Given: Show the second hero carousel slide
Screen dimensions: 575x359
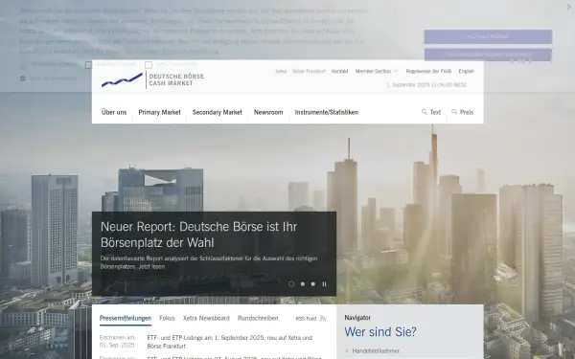Looking at the screenshot, I should 303,284.
